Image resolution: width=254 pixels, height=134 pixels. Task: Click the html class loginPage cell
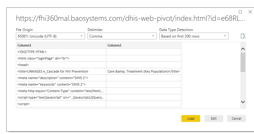[x=61, y=58]
